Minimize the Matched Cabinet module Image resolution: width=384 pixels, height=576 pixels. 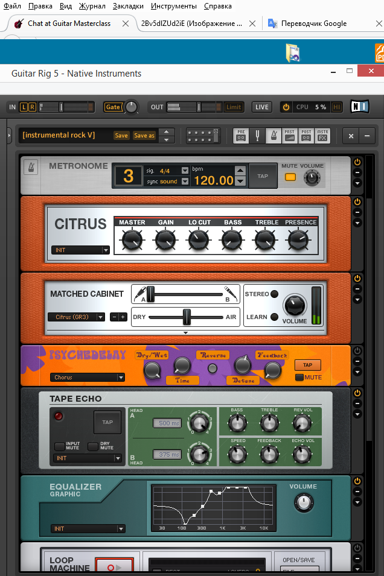coord(357,289)
